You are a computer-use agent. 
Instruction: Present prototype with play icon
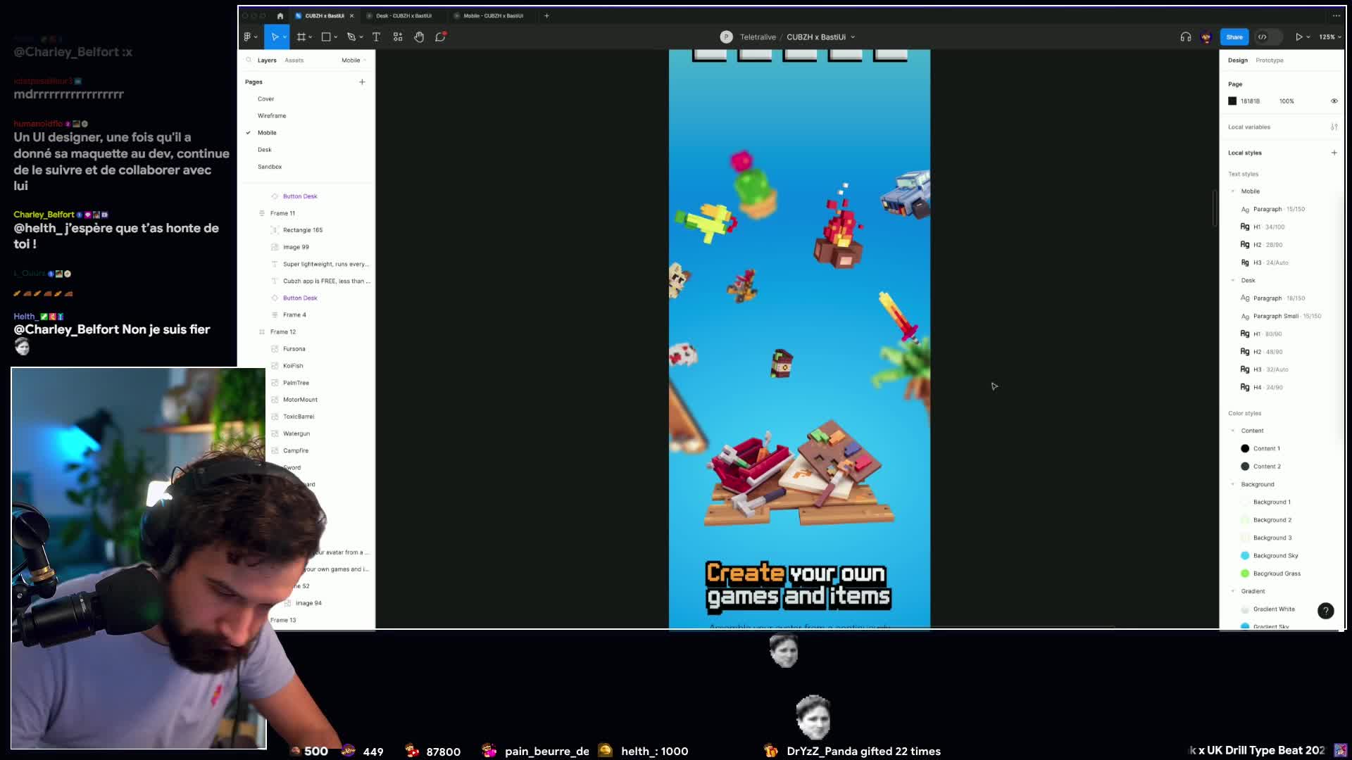point(1299,37)
